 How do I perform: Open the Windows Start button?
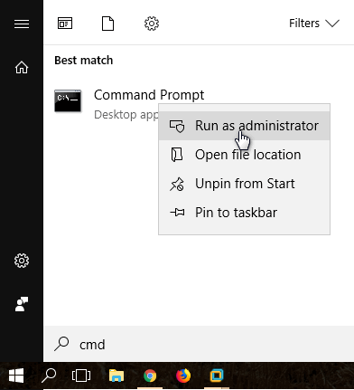pos(16,376)
